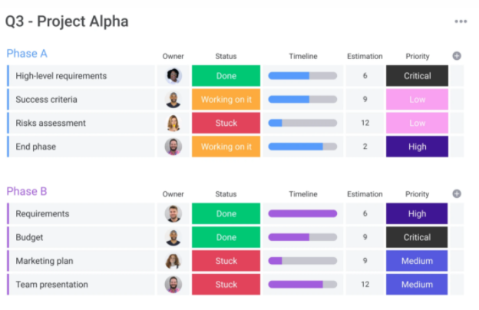Edit the estimation value for Team presentation
479x310 pixels.
(365, 285)
